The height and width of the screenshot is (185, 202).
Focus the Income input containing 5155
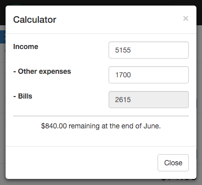pyautogui.click(x=148, y=50)
